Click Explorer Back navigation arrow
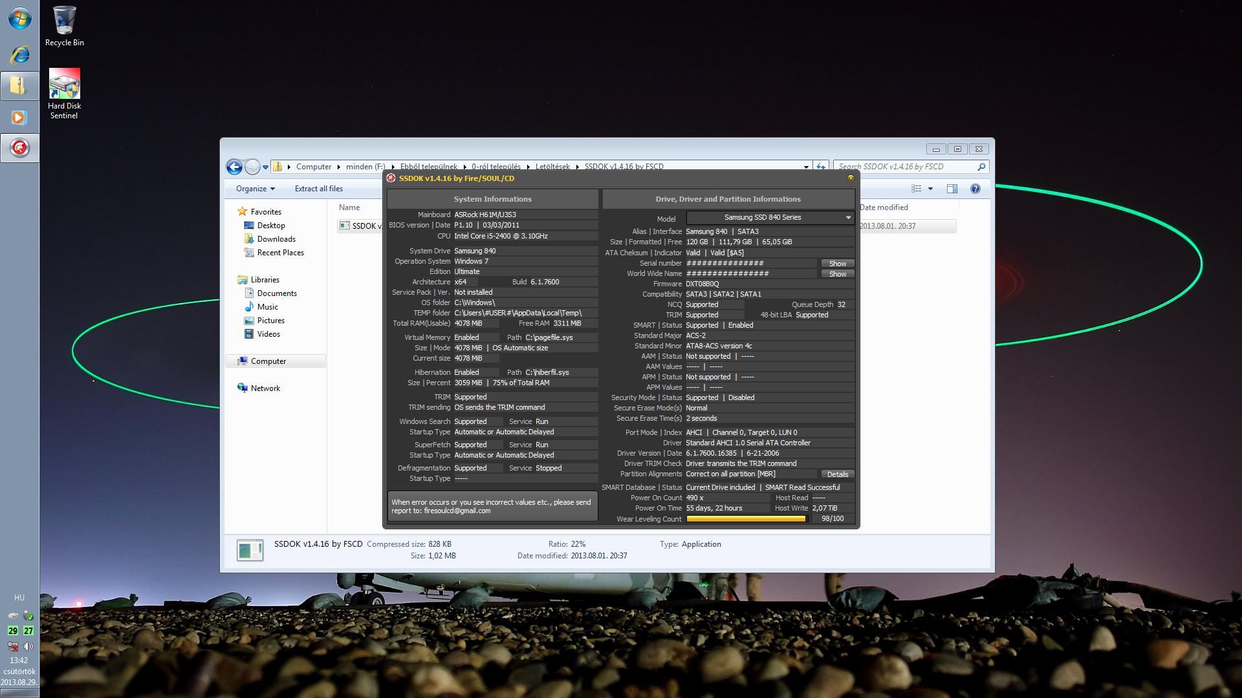The image size is (1242, 698). (x=234, y=167)
